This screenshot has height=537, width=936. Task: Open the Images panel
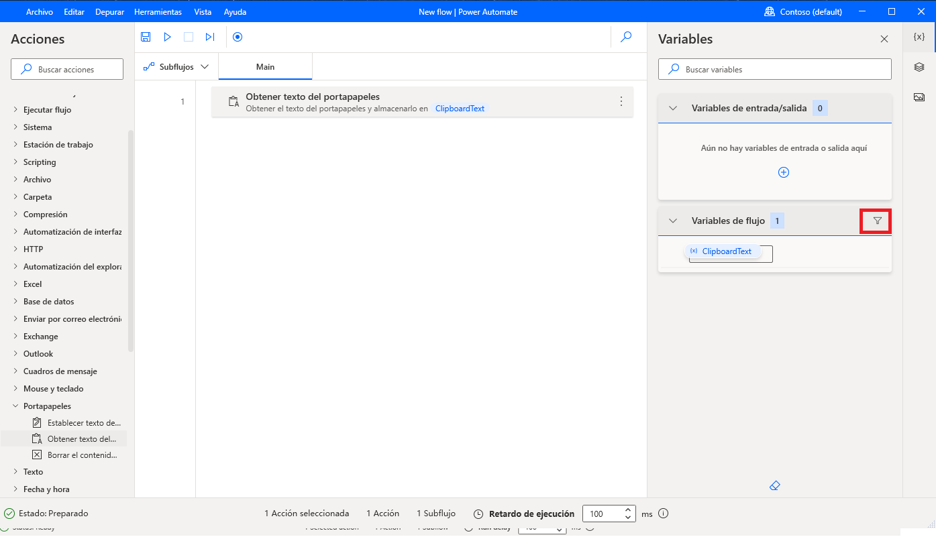[919, 97]
